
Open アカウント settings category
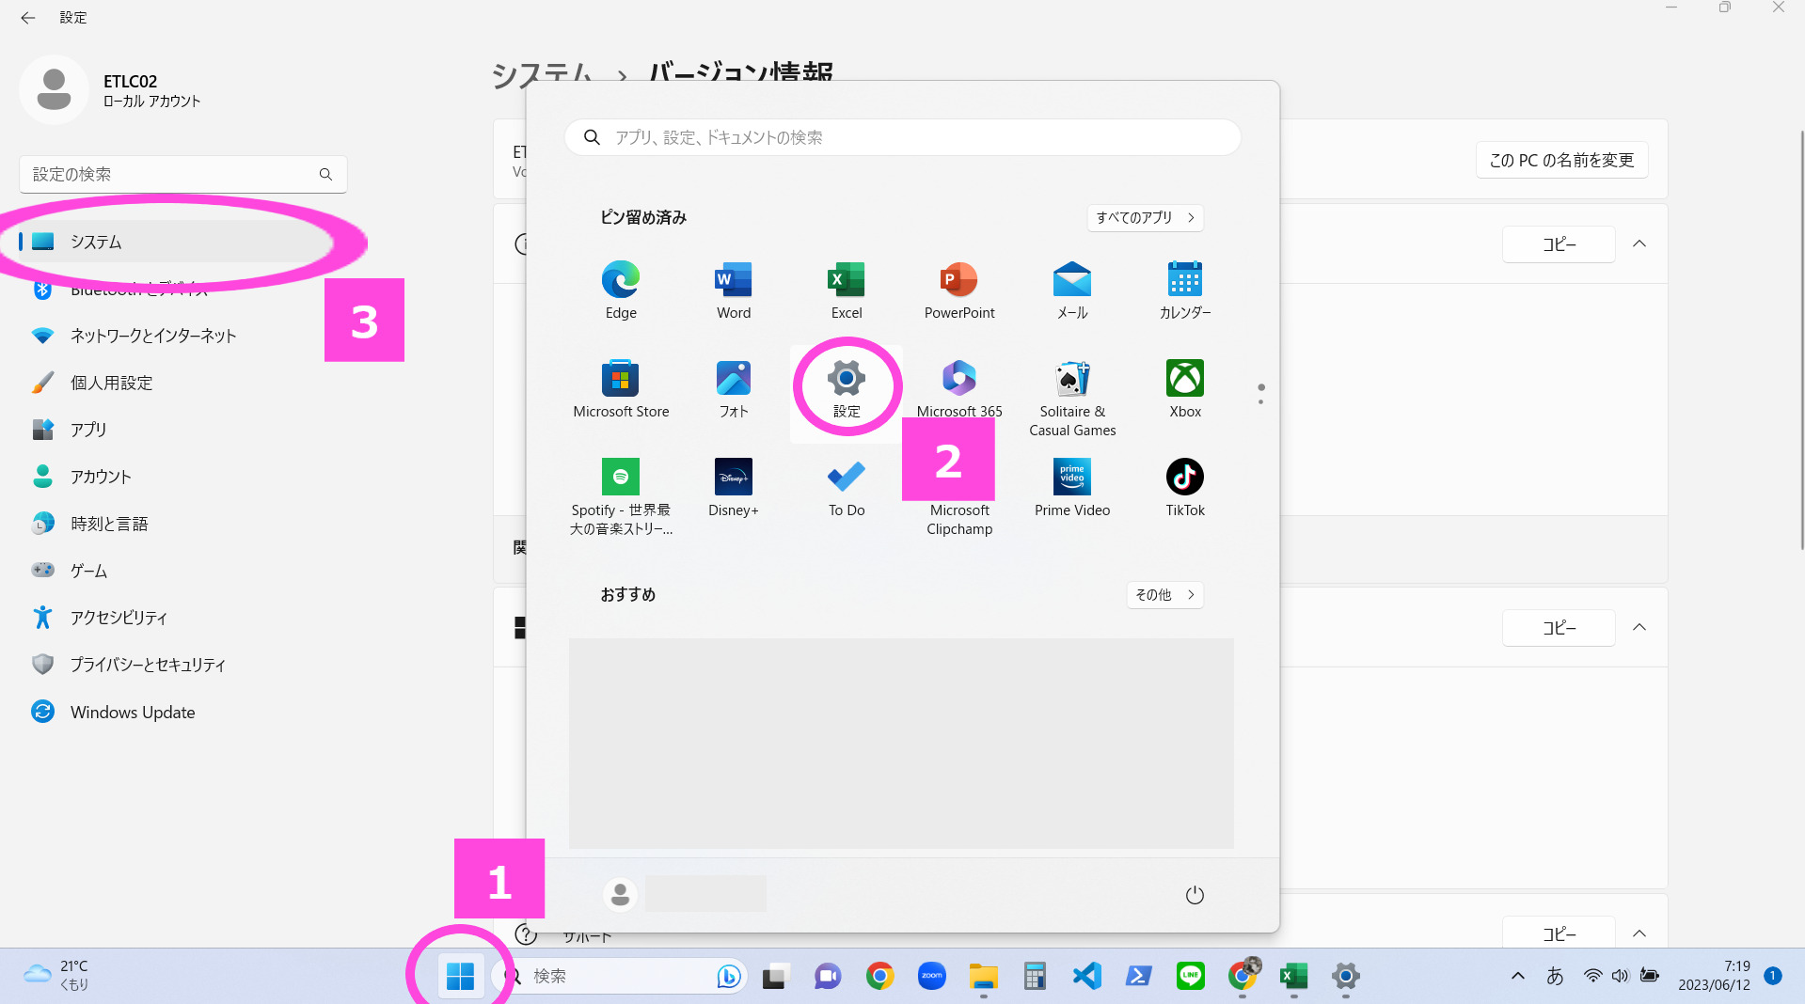pos(182,477)
